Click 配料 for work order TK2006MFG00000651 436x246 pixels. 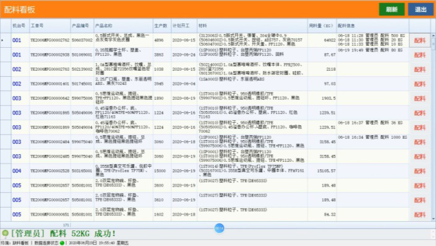tap(419, 214)
